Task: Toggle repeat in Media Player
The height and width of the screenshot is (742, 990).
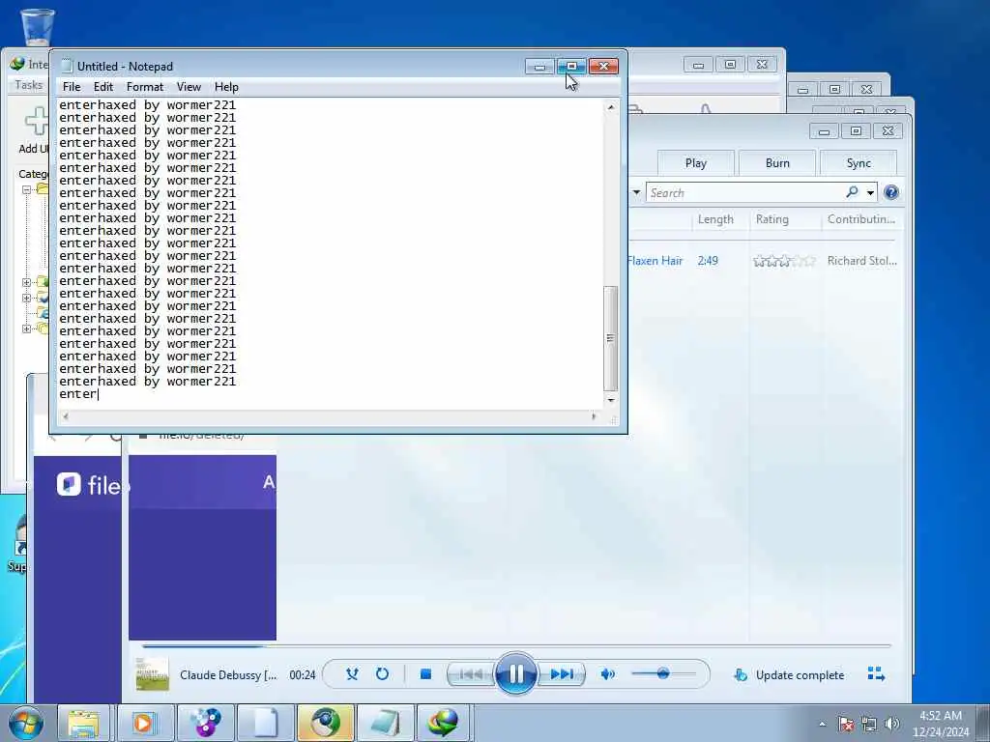Action: tap(382, 673)
